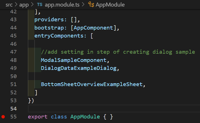Viewport: 200px width, 123px height.
Task: Click line number 53 in the gutter
Action: tap(13, 101)
